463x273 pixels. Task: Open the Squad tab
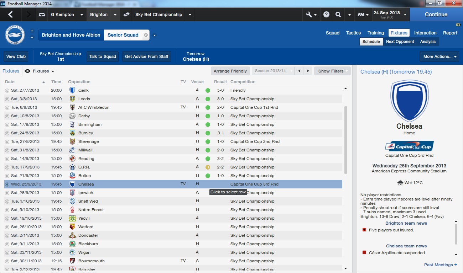[333, 33]
